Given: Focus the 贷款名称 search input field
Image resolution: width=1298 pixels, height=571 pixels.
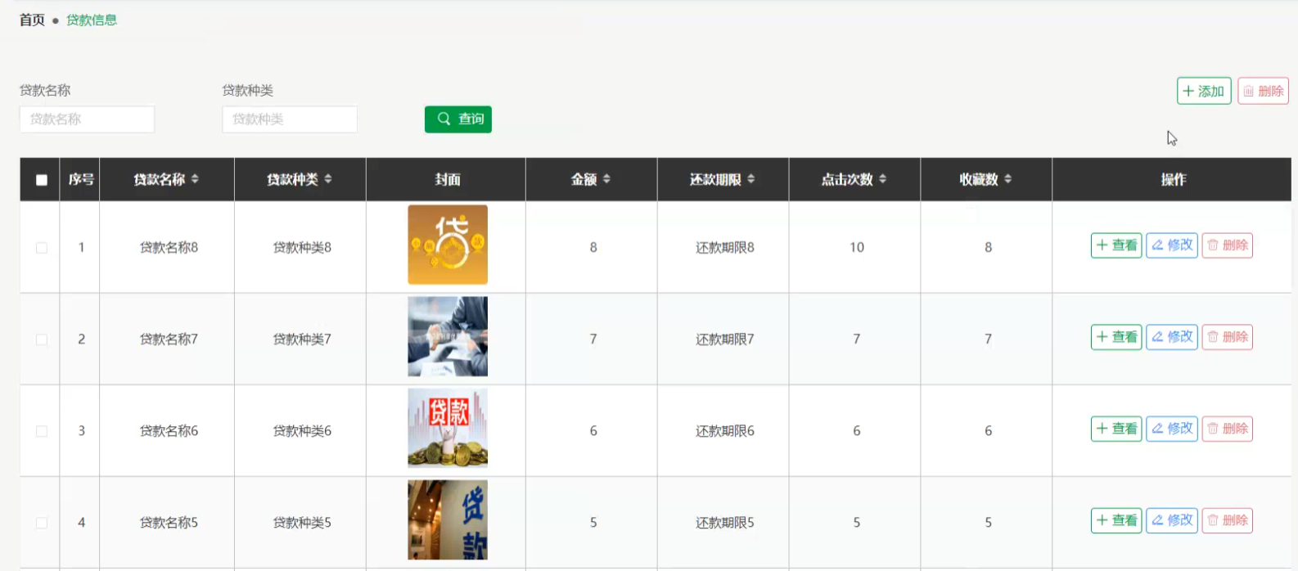Looking at the screenshot, I should point(87,119).
